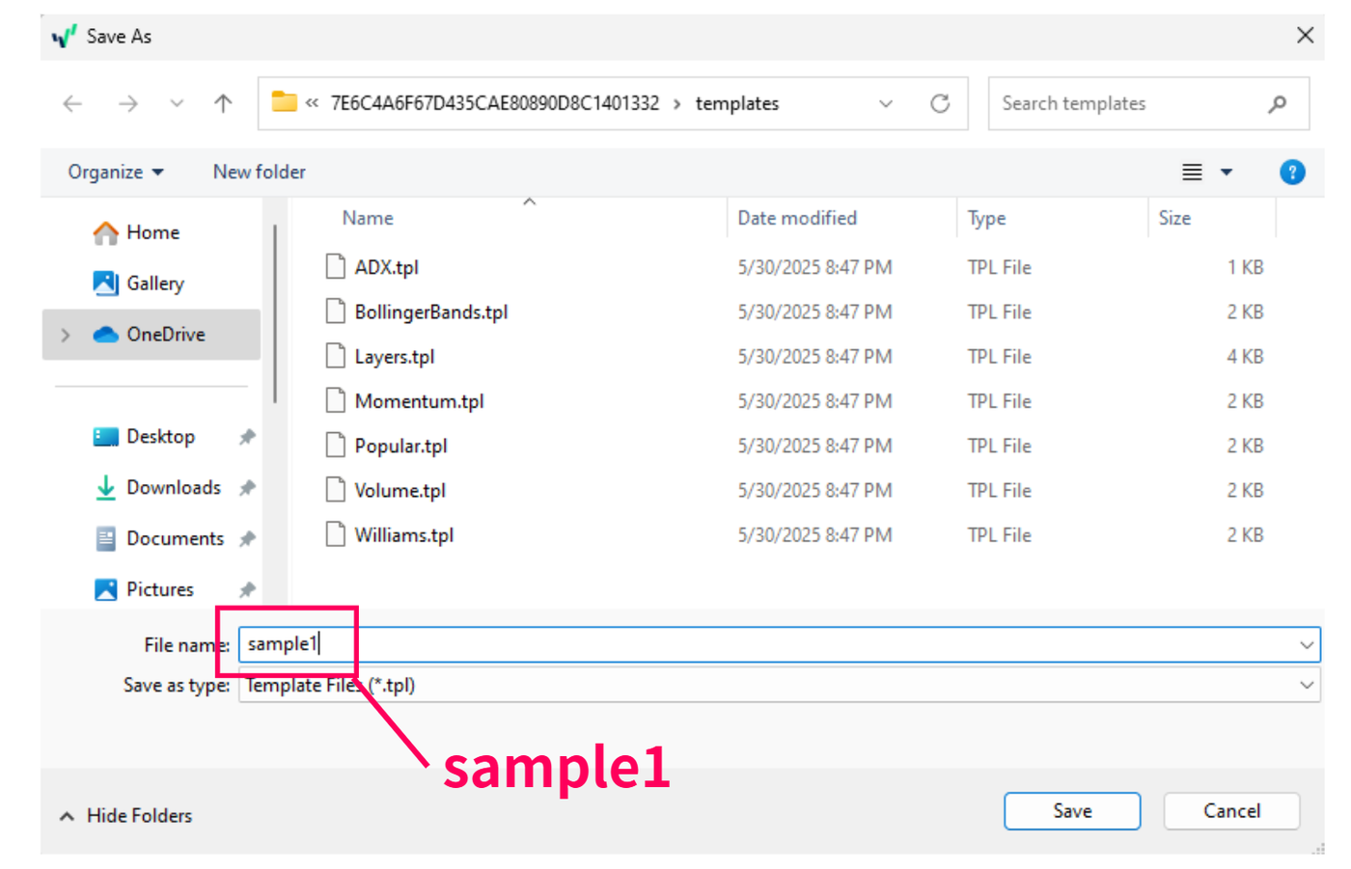Expand the OneDrive tree node
Image resolution: width=1351 pixels, height=869 pixels.
coord(66,336)
